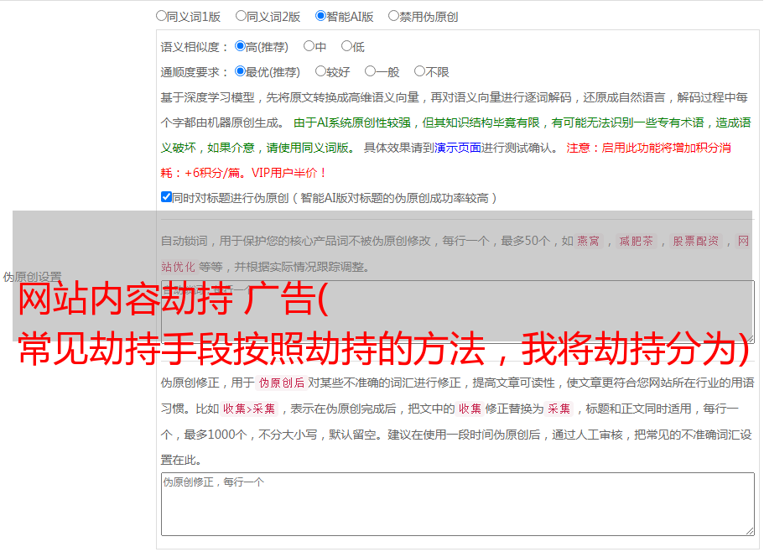Select 禁用伪原创 radio option
The image size is (764, 552).
393,16
